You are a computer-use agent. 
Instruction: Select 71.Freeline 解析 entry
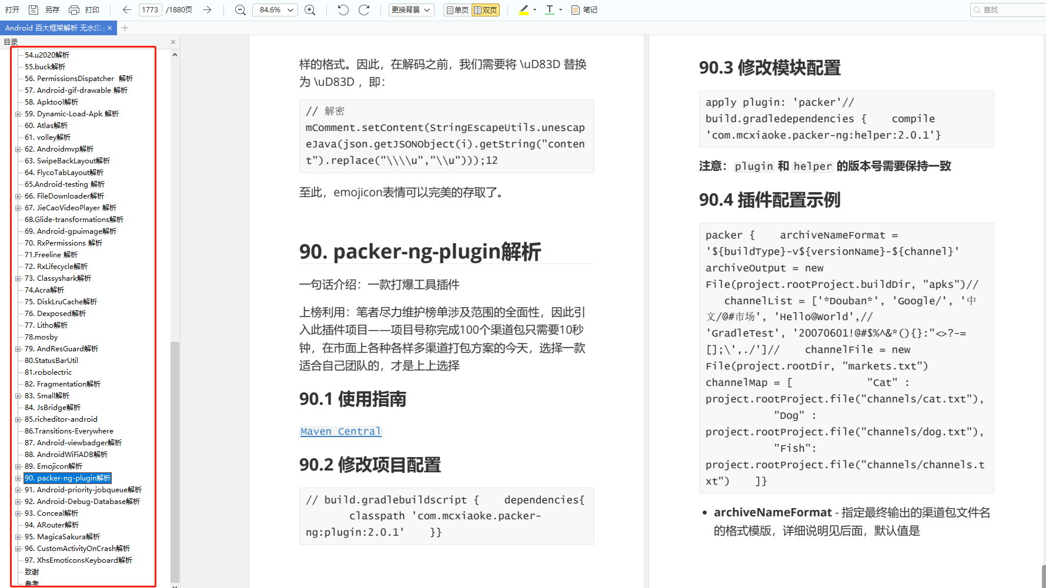(x=51, y=255)
